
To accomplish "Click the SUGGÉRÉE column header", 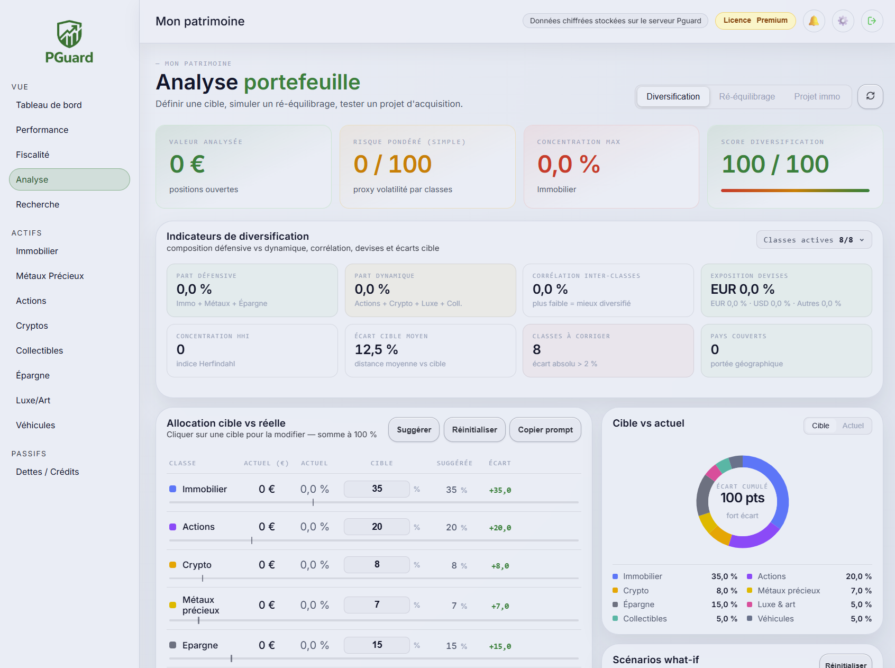I will (454, 463).
